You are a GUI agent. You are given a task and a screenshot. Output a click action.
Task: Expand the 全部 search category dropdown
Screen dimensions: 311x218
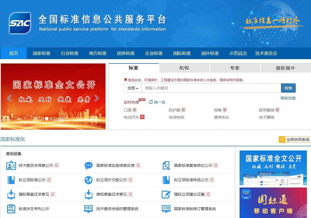pos(133,88)
